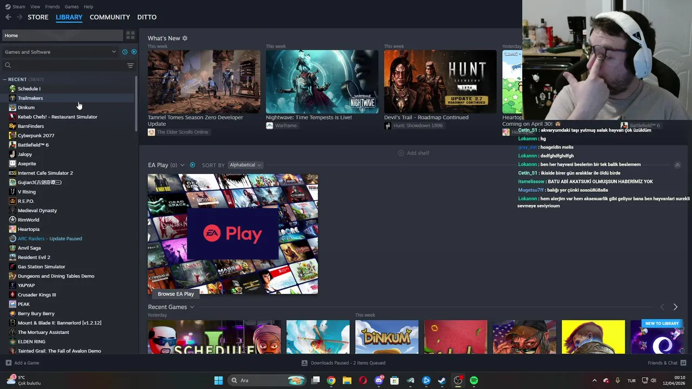Select Trailmakers in game list
This screenshot has height=389, width=692.
(30, 98)
